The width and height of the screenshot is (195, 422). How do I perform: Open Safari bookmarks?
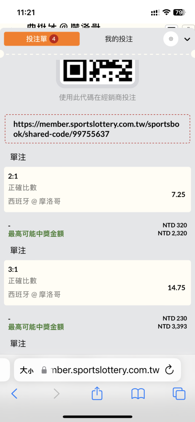[x=138, y=394]
